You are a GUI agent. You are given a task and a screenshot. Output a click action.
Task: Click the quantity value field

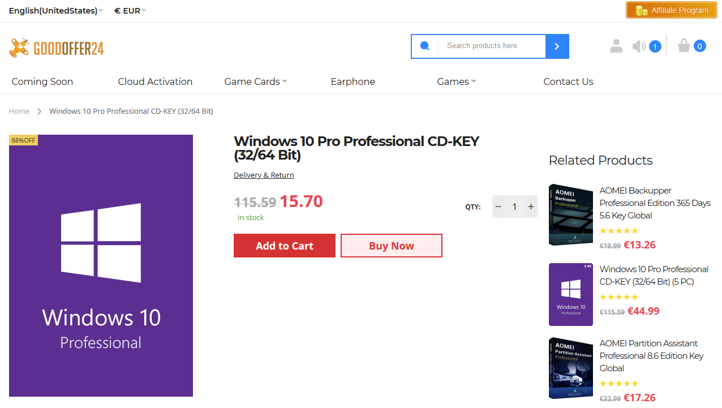click(514, 207)
